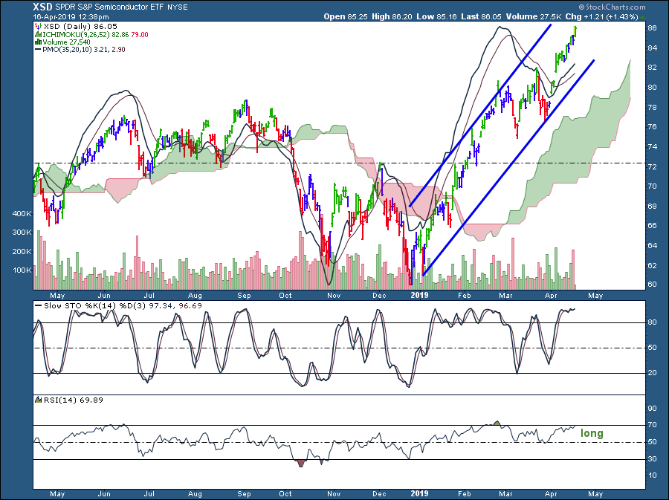Click the green Volume bars legend icon
The width and height of the screenshot is (669, 500).
point(37,42)
